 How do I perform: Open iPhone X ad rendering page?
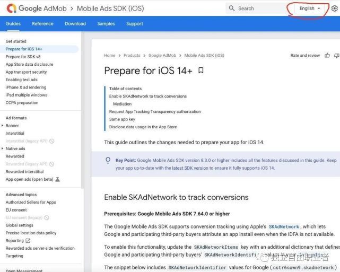click(26, 87)
